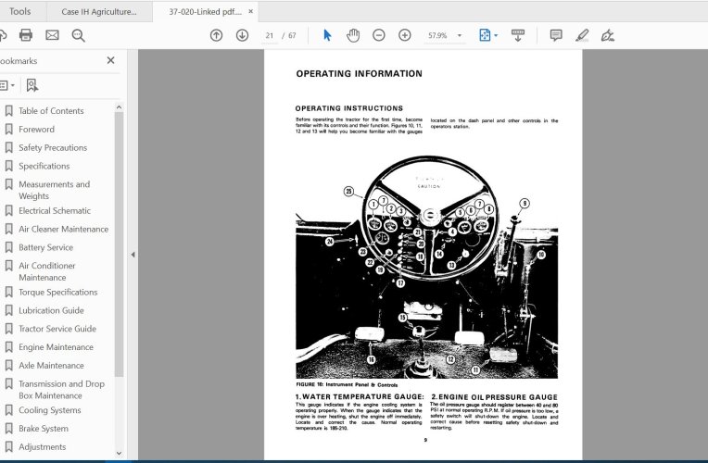Click the bookmark icon beside Specifications
This screenshot has height=463, width=708.
8,166
